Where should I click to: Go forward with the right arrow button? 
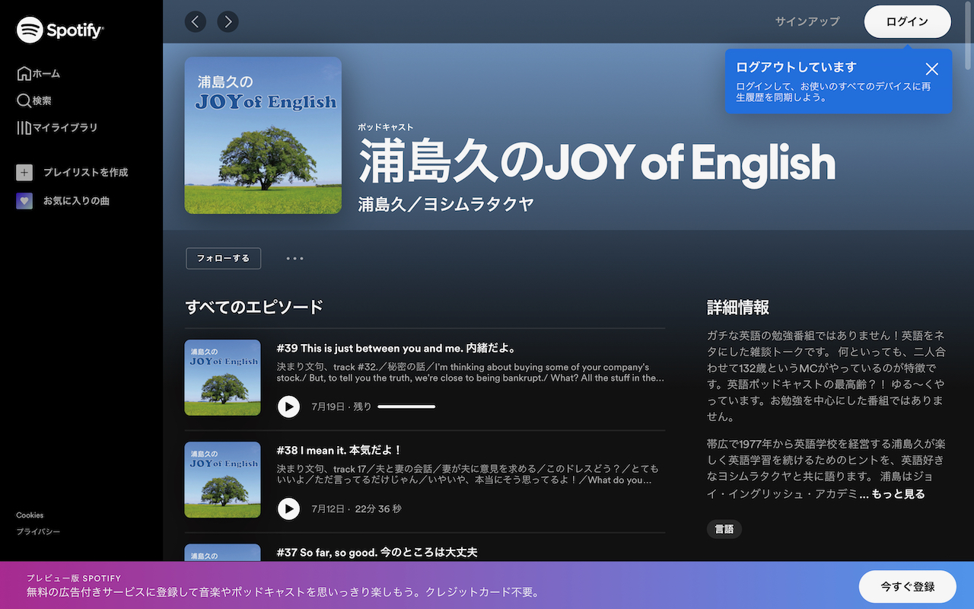click(228, 21)
